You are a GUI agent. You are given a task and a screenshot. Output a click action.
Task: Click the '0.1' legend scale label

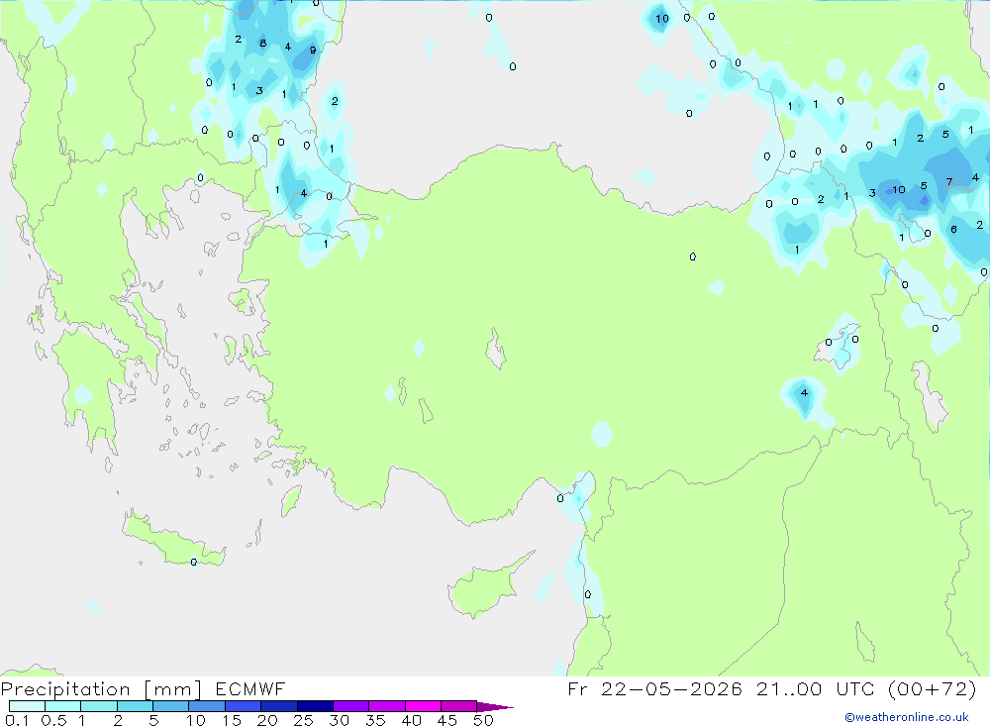pyautogui.click(x=17, y=720)
